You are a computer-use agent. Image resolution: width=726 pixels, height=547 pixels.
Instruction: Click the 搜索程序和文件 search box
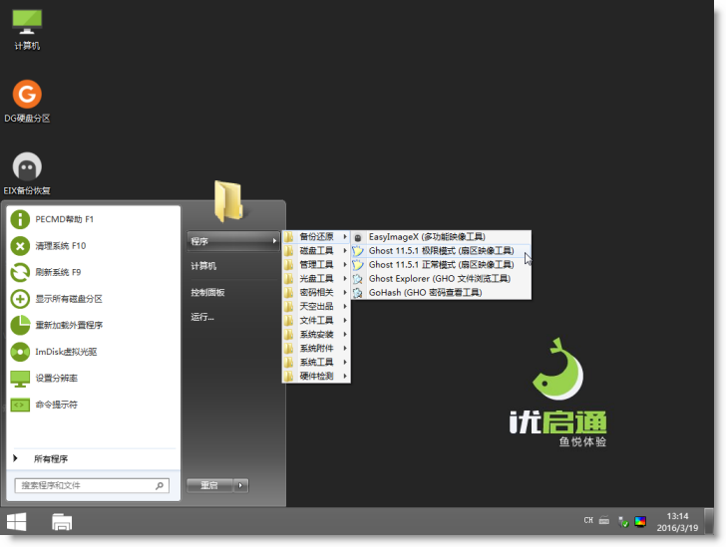click(x=85, y=485)
